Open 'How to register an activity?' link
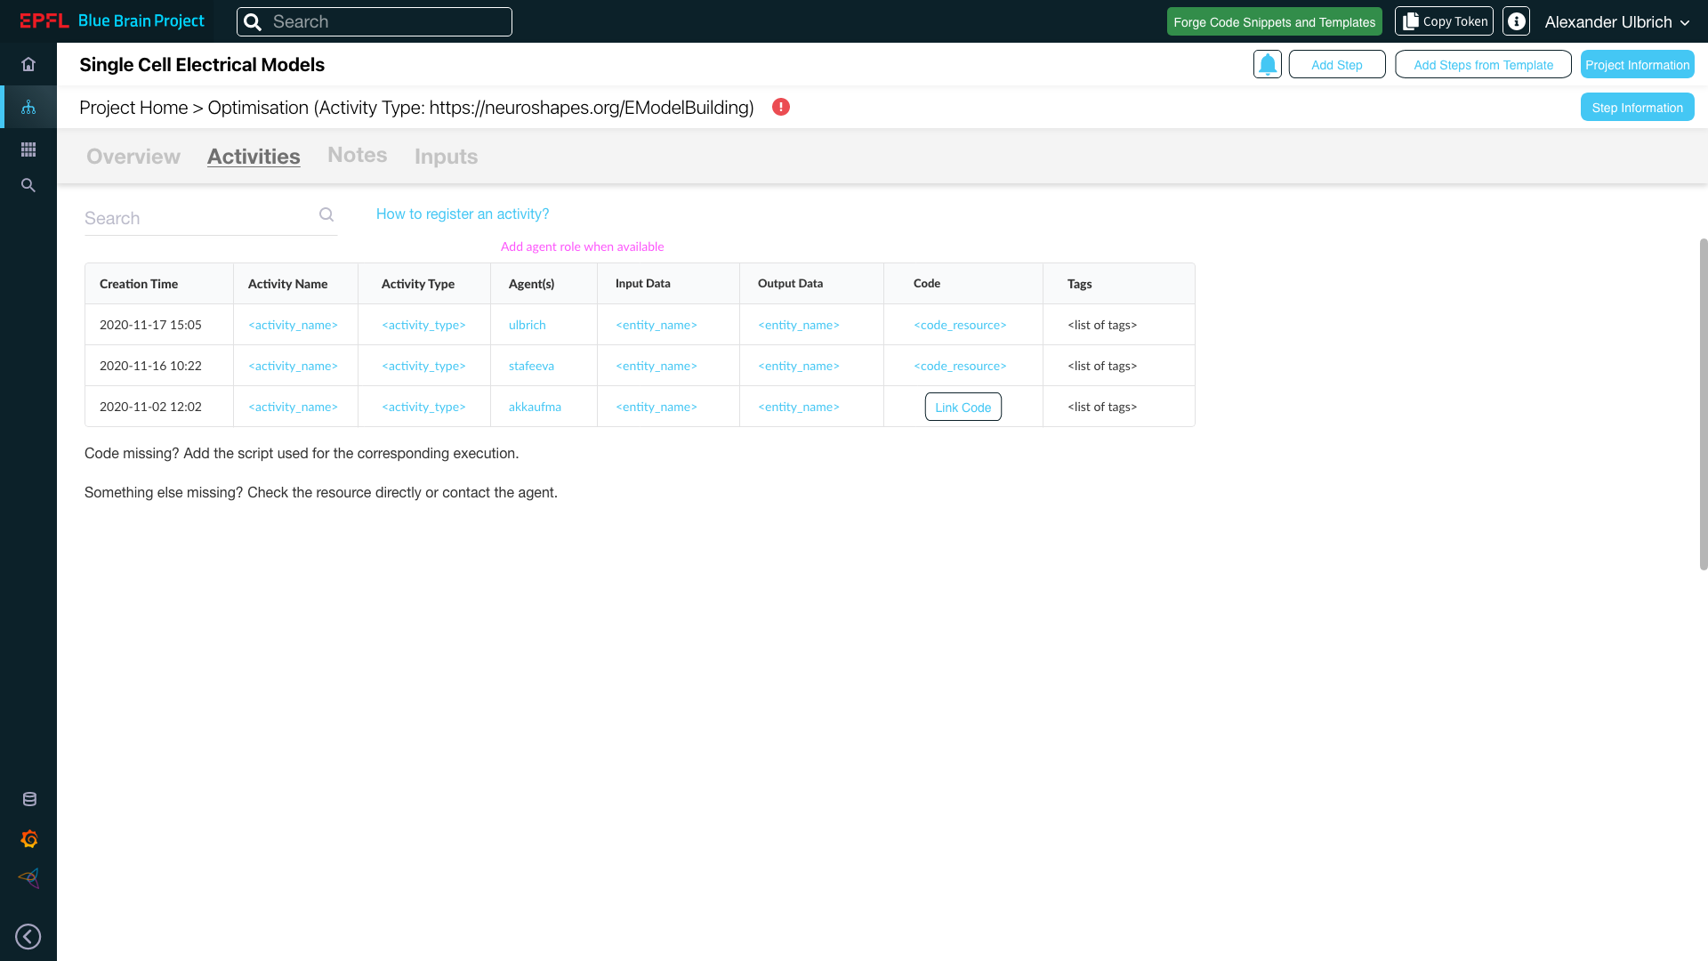1708x961 pixels. tap(462, 214)
